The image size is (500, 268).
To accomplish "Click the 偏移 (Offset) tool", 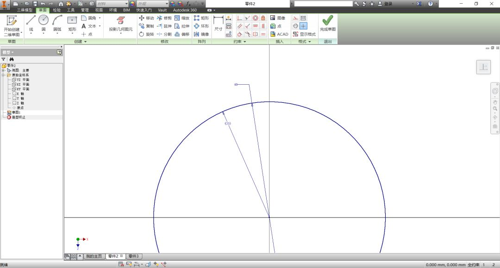I will [x=182, y=34].
